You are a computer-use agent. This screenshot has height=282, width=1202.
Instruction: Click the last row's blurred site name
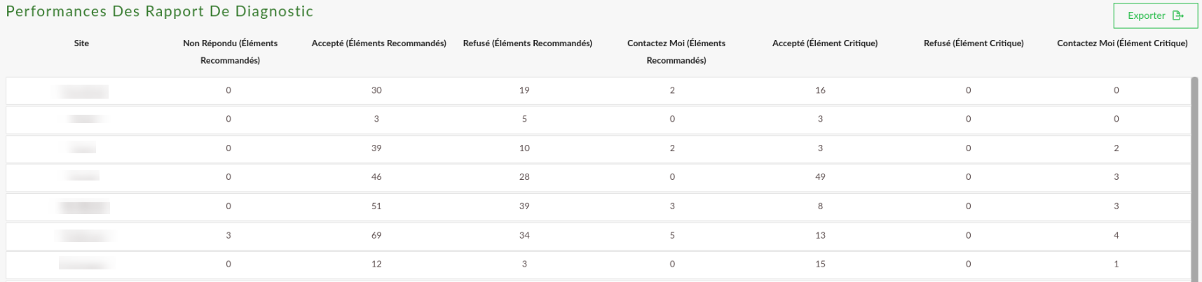tap(86, 264)
